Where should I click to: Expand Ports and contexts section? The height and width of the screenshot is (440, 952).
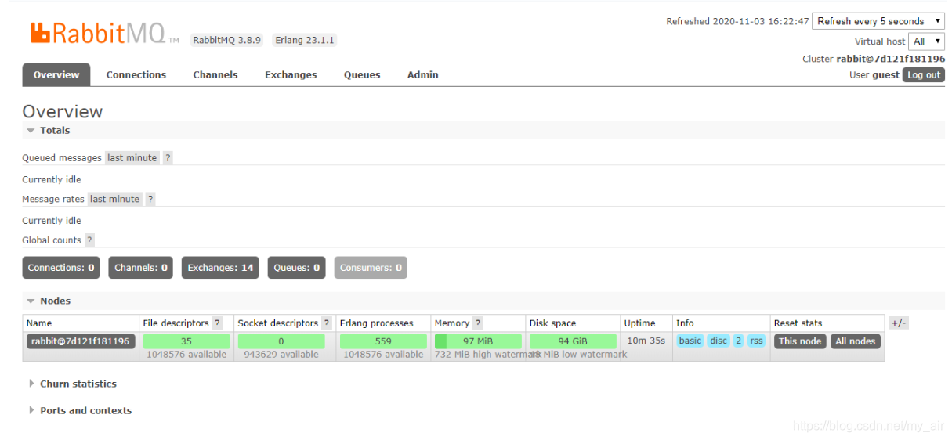coord(80,411)
